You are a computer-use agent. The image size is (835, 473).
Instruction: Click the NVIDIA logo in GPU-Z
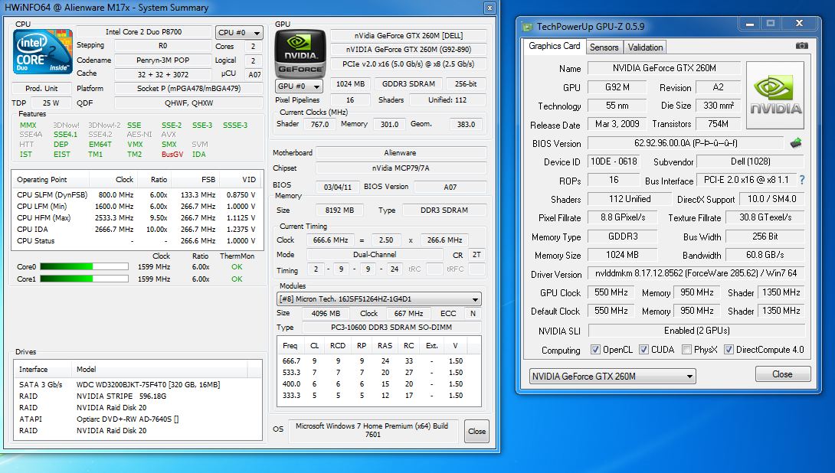click(774, 95)
